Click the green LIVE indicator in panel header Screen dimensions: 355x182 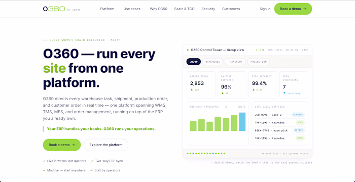click(260, 50)
